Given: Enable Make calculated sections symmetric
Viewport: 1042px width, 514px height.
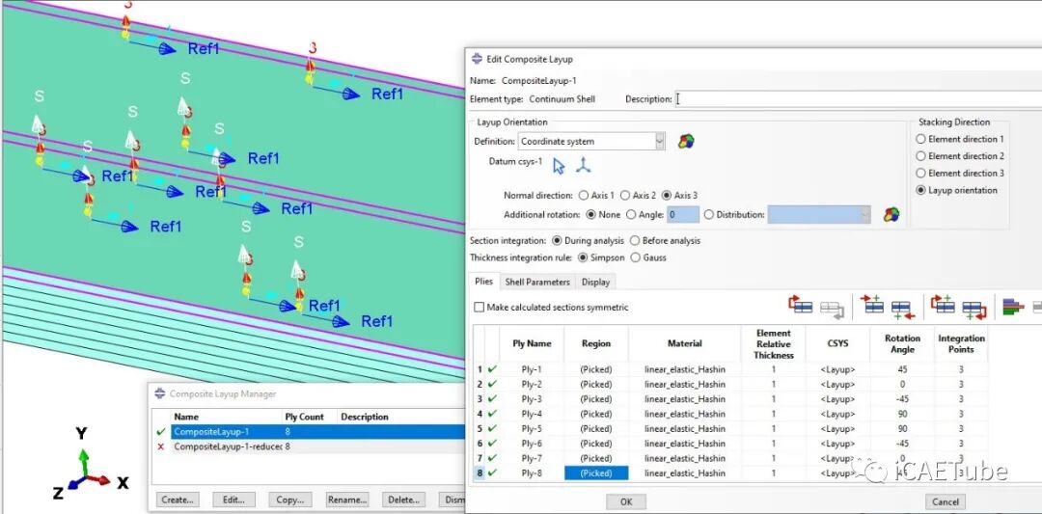Looking at the screenshot, I should click(x=480, y=308).
